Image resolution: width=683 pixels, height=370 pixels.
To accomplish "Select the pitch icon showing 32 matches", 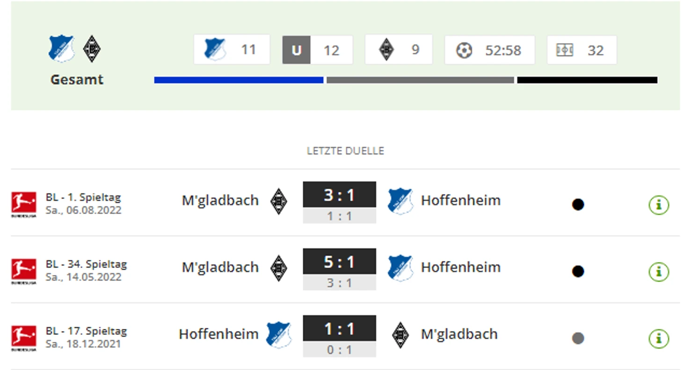I will click(565, 50).
